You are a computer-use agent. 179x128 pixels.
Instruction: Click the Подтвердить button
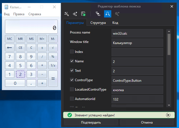tap(91, 122)
